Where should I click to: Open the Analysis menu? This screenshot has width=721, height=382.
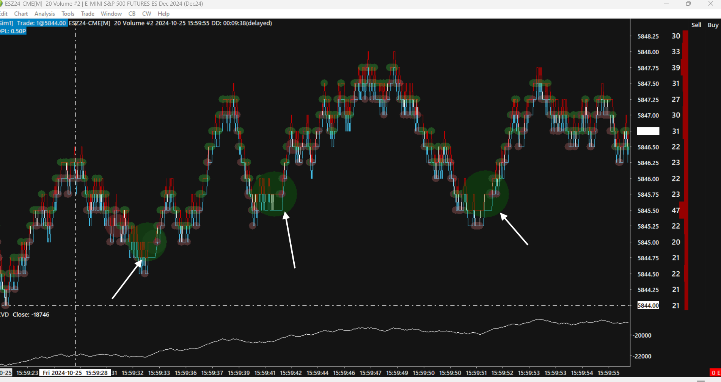point(45,14)
